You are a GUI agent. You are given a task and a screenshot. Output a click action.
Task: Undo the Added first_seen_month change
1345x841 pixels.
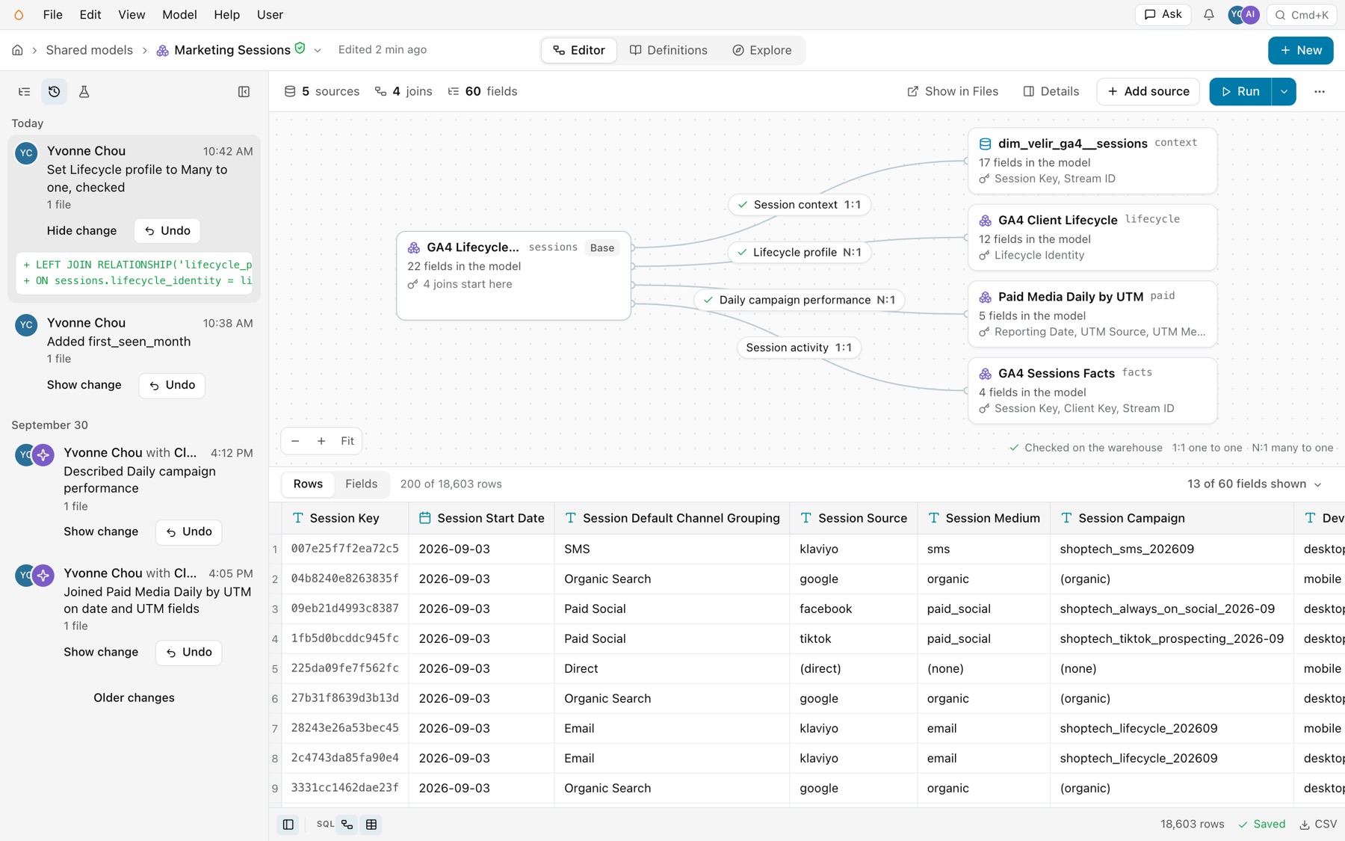[x=172, y=385]
